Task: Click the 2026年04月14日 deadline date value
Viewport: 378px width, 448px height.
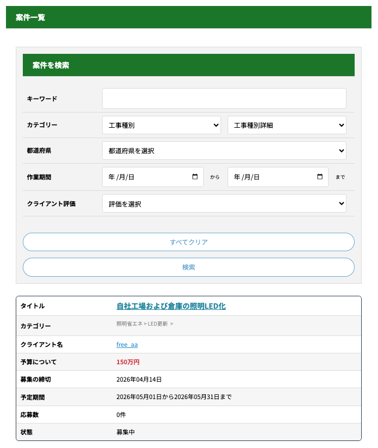Action: click(x=139, y=379)
